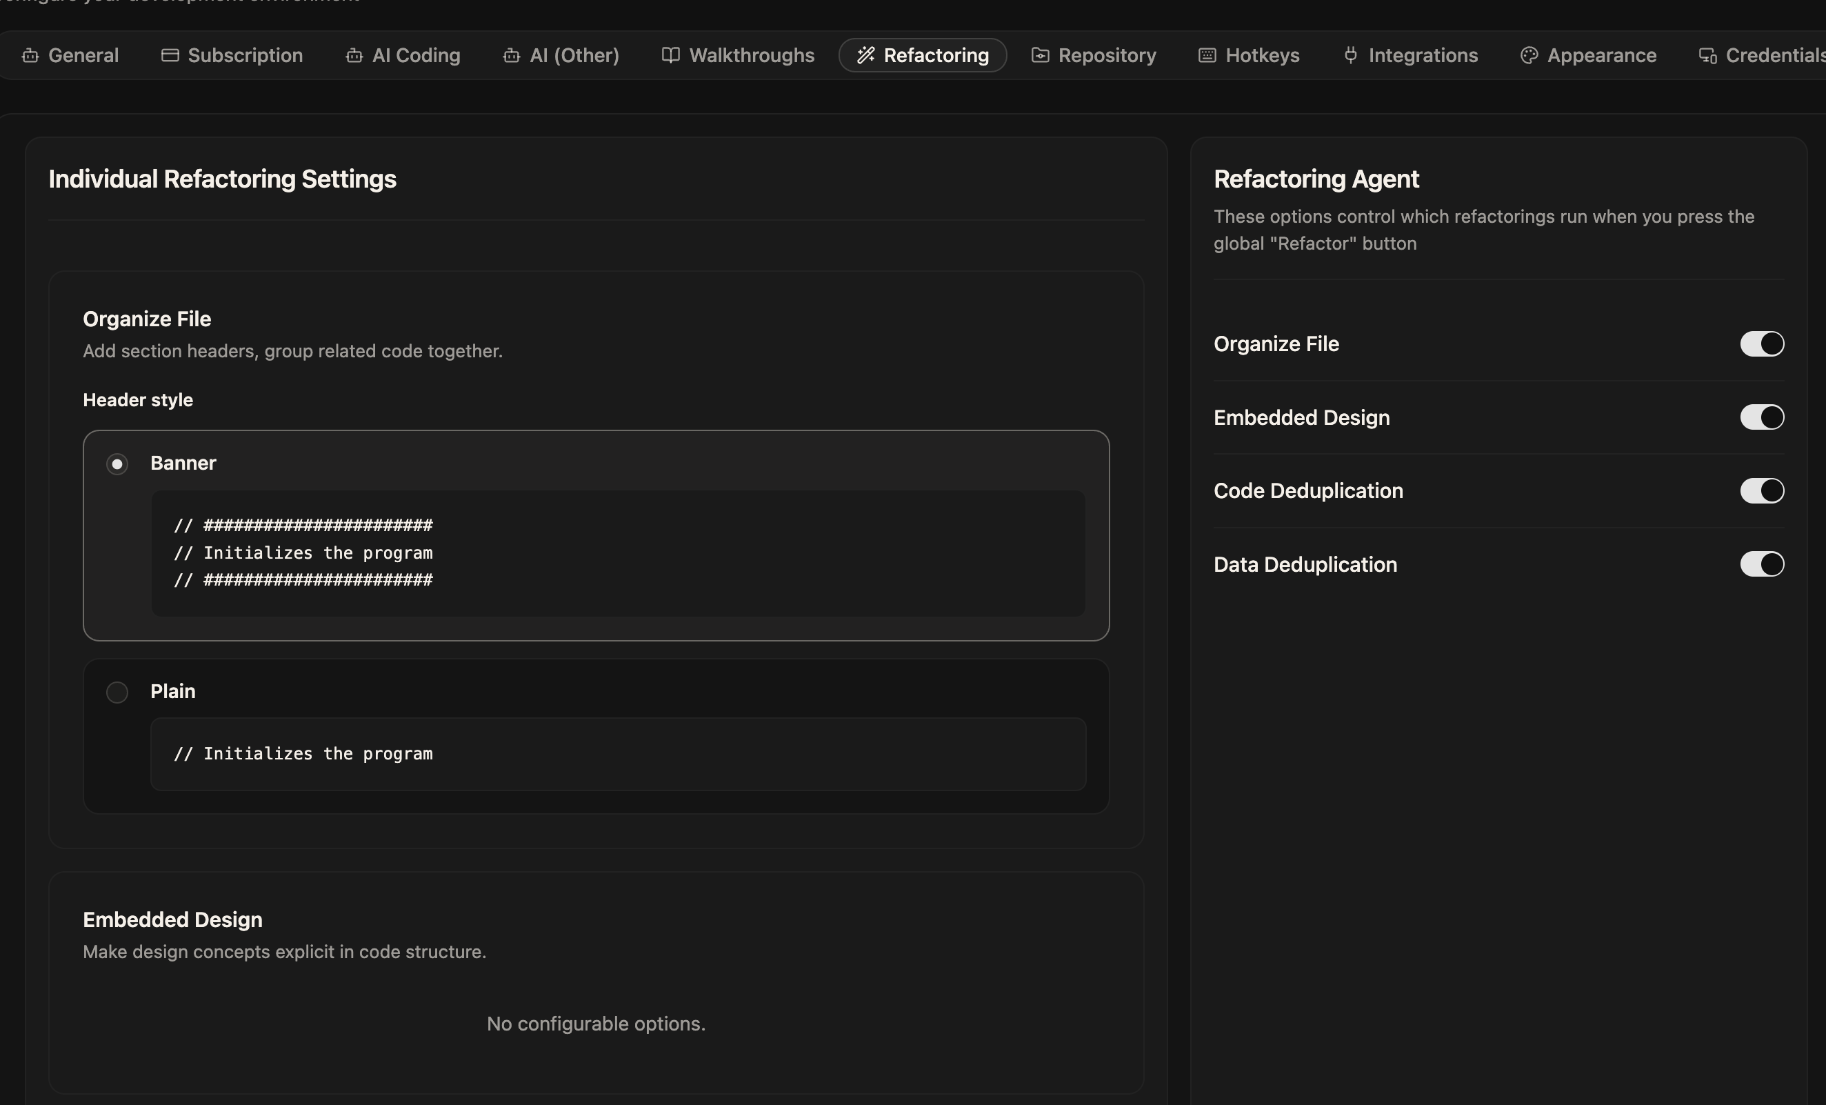1826x1105 pixels.
Task: Click 'Add section headers, group related code together.'
Action: 292,350
